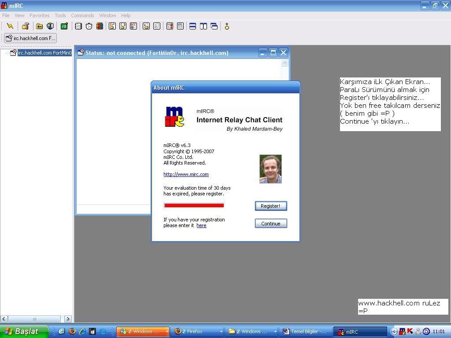The width and height of the screenshot is (451, 338).
Task: Open the Log Files toolbar icon
Action: pyautogui.click(x=157, y=26)
